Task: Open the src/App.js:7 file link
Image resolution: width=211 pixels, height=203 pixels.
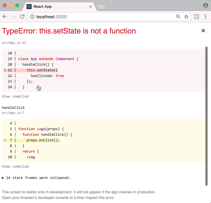Action: (x=13, y=113)
